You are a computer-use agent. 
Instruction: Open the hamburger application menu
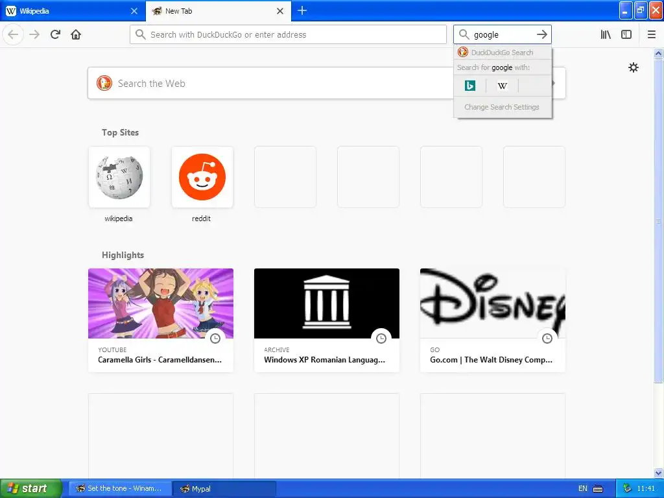(652, 34)
